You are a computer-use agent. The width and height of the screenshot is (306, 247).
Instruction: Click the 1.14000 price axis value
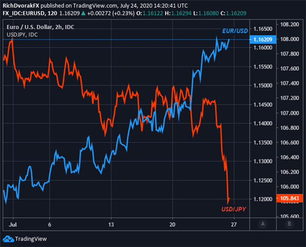click(263, 124)
